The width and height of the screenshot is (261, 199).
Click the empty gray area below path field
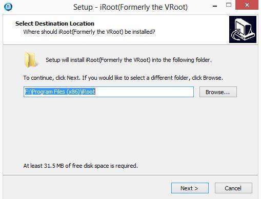130,129
